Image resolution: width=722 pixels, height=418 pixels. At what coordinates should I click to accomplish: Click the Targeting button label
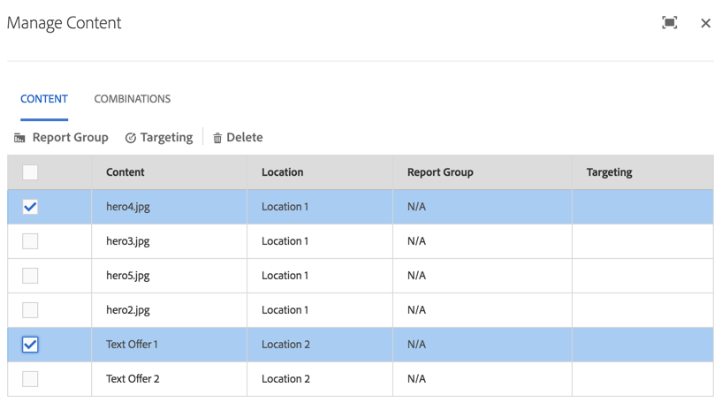166,138
